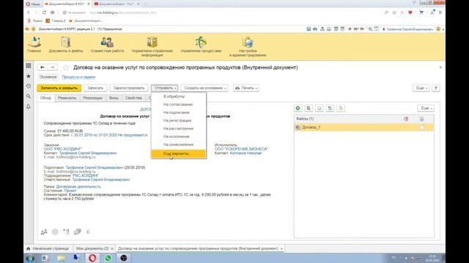This screenshot has height=263, width=469.
Task: Open the Еще menu in files panel
Action: coord(426,108)
